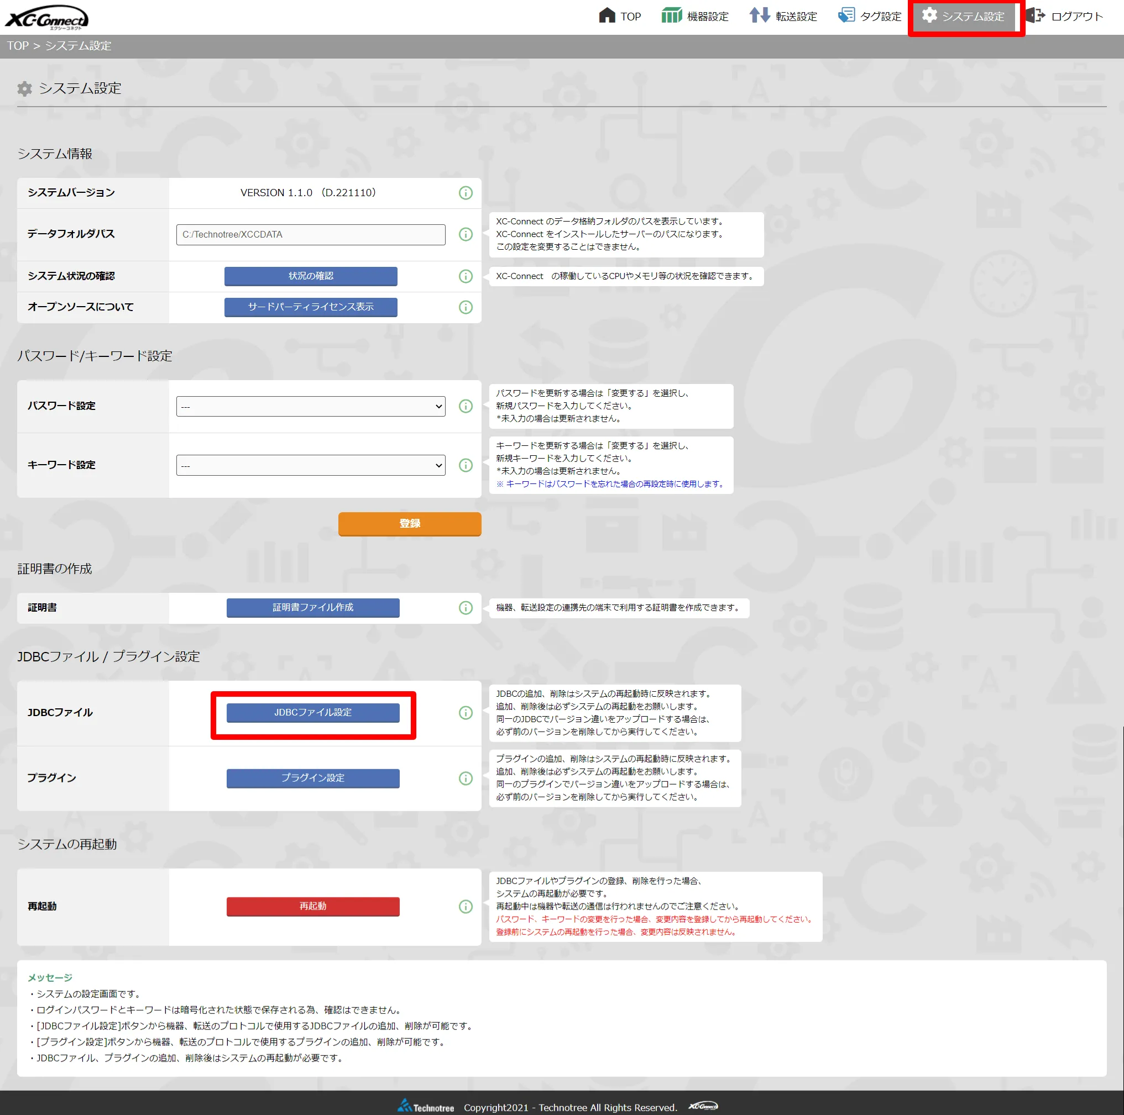Click the 状況の確認 button

tap(310, 276)
